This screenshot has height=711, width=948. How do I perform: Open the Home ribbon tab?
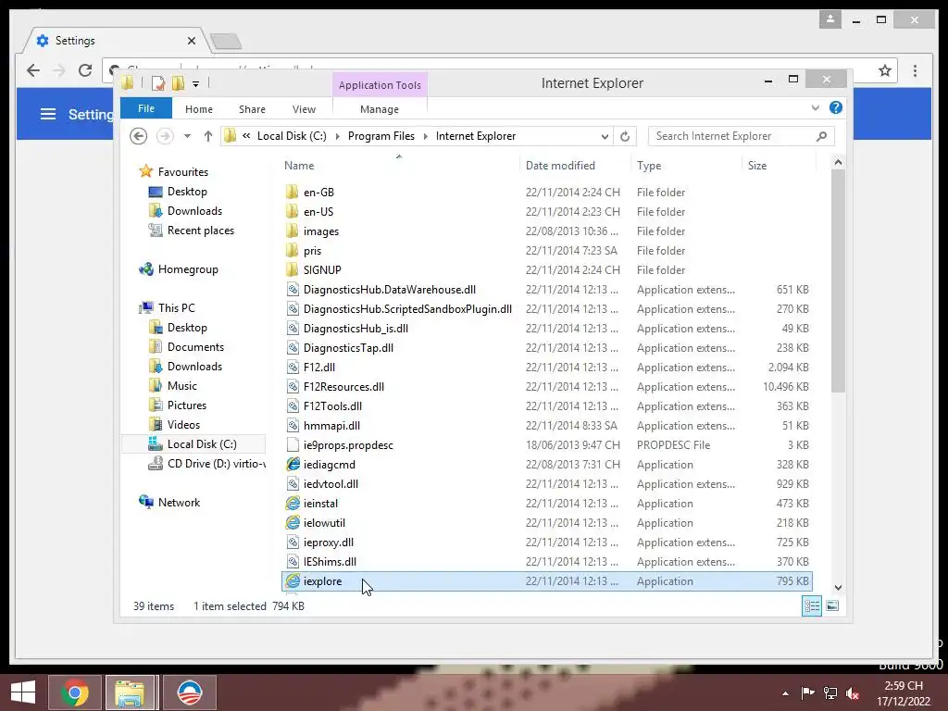point(199,109)
